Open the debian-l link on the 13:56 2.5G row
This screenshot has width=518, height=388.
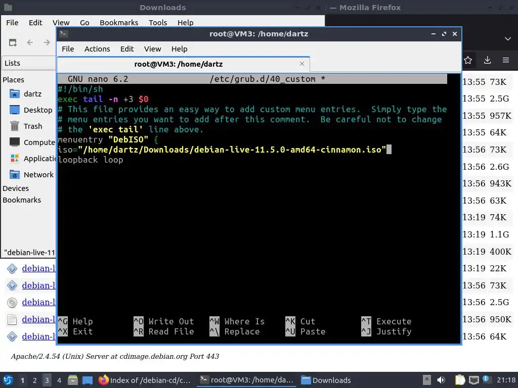(x=38, y=302)
